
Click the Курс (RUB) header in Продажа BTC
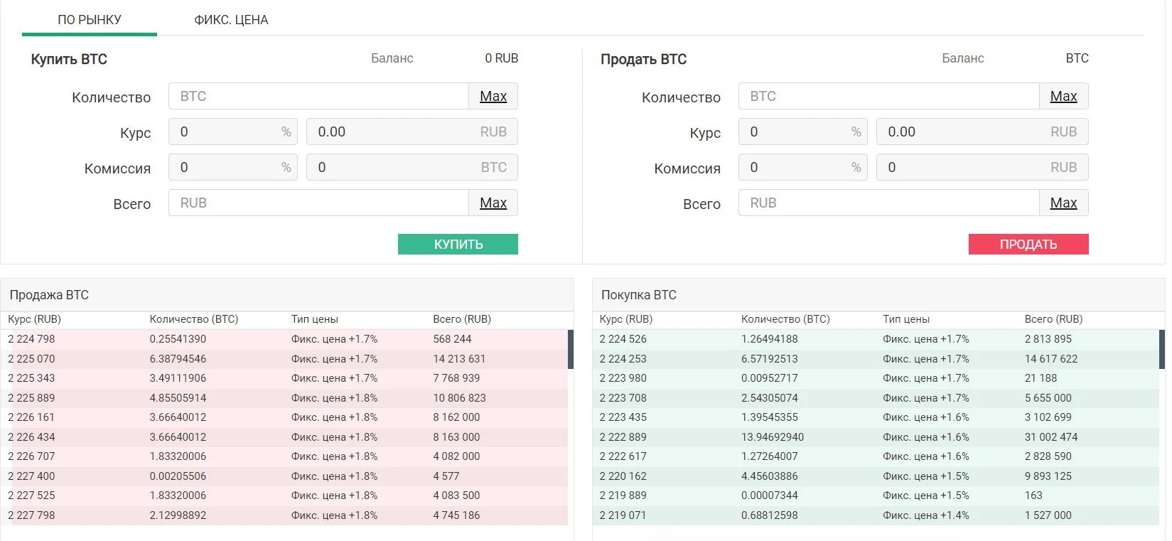tap(35, 319)
